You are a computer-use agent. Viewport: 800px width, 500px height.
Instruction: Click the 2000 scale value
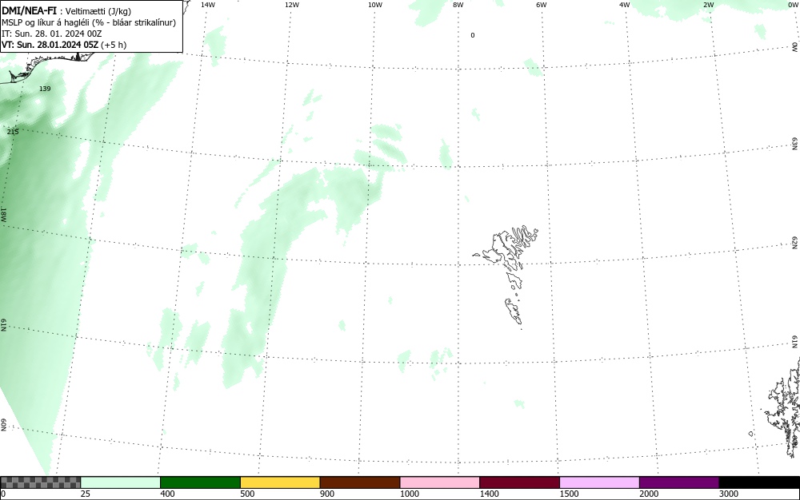click(649, 494)
